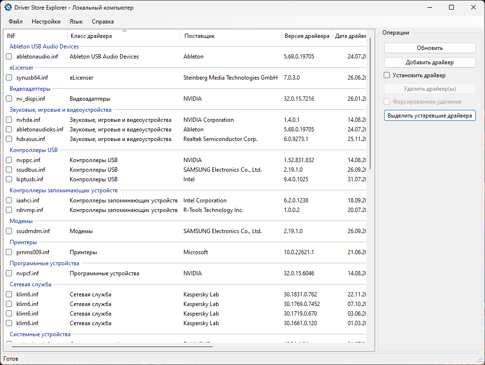The height and width of the screenshot is (365, 485).
Task: Enable the Установить драйвер checkbox
Action: click(387, 75)
